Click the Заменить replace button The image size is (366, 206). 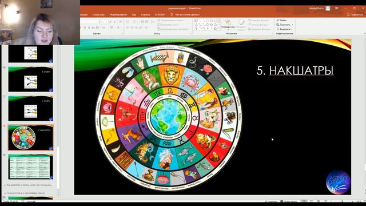[284, 25]
